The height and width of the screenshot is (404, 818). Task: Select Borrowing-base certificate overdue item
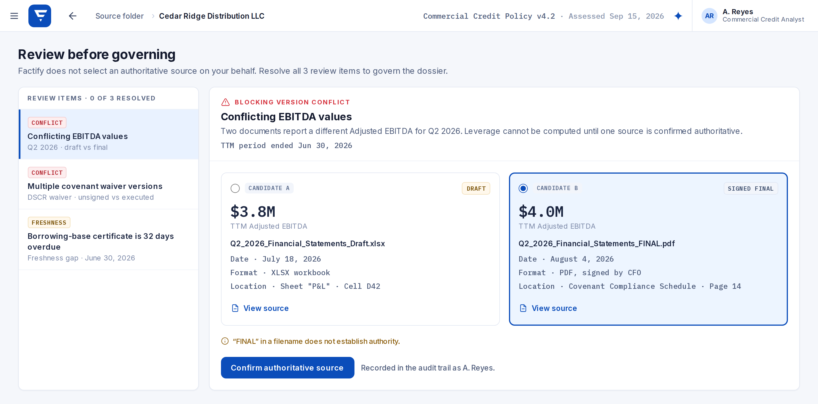point(108,240)
